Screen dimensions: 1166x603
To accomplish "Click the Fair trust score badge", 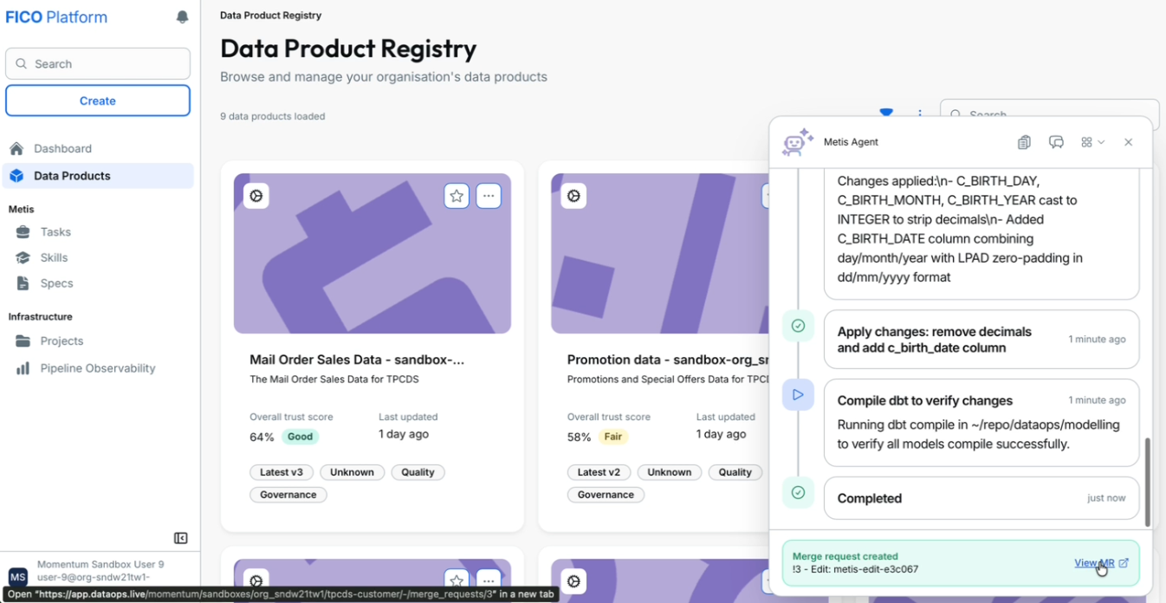I will point(613,437).
